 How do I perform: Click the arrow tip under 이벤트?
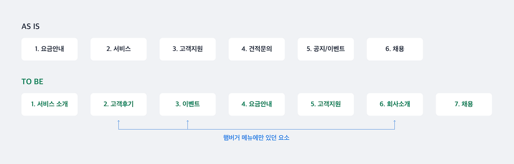[188, 121]
